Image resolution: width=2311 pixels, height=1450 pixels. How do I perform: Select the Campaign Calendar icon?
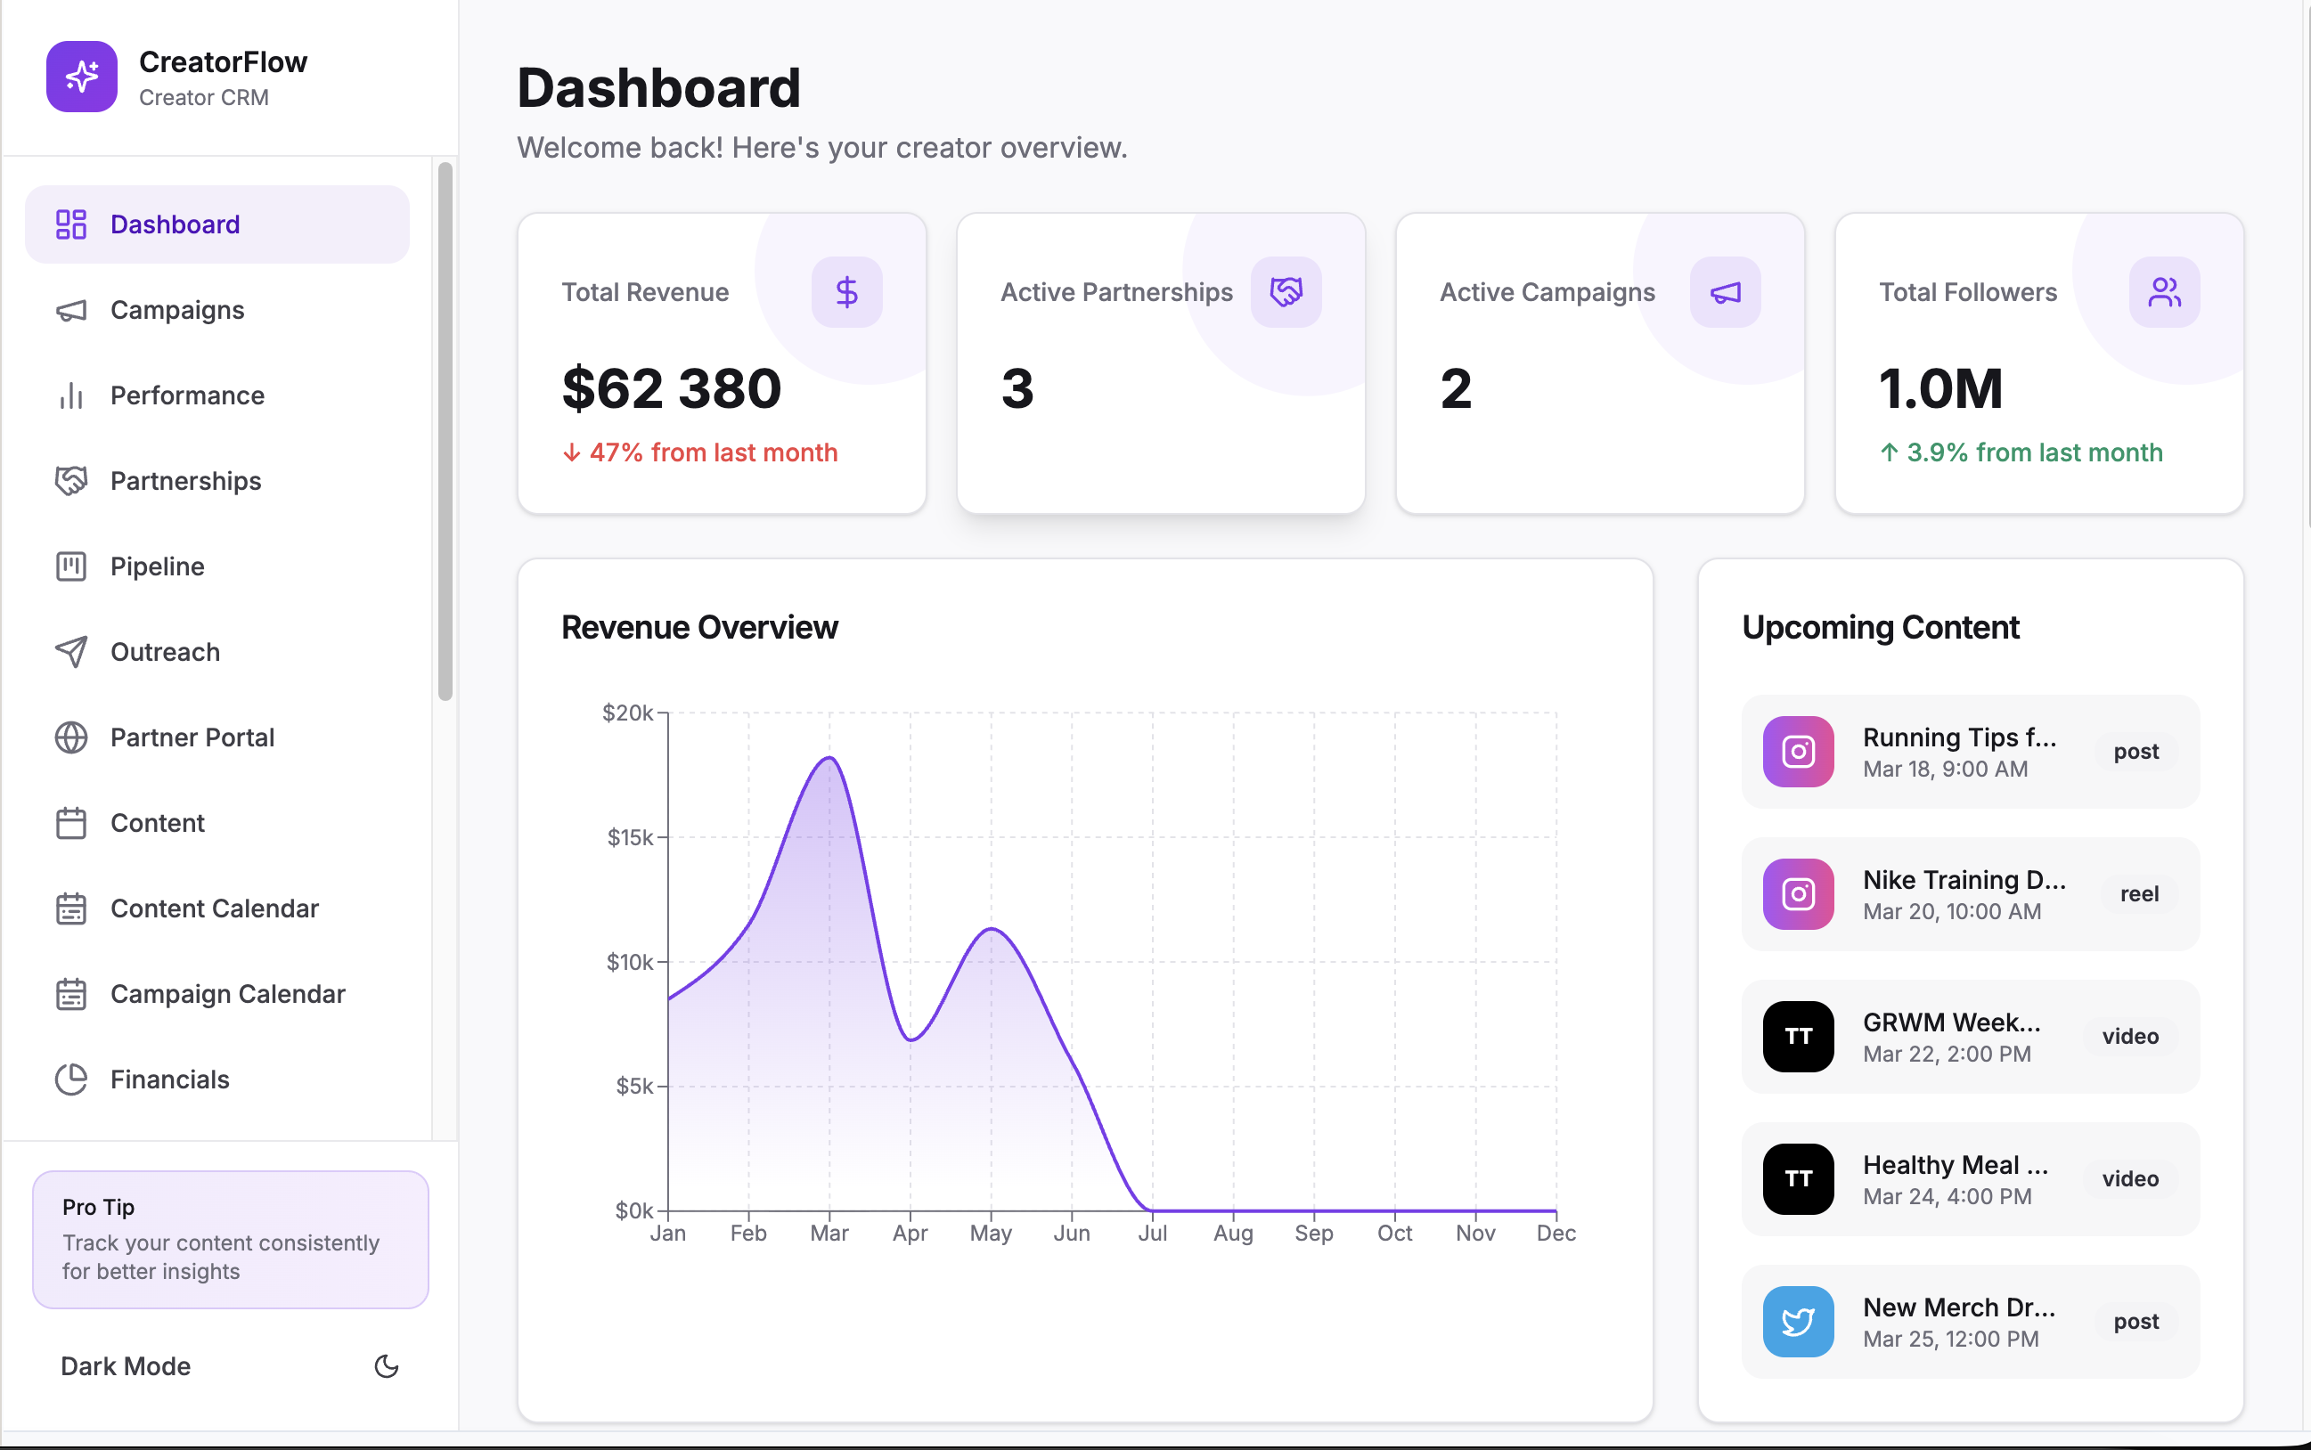pyautogui.click(x=71, y=995)
